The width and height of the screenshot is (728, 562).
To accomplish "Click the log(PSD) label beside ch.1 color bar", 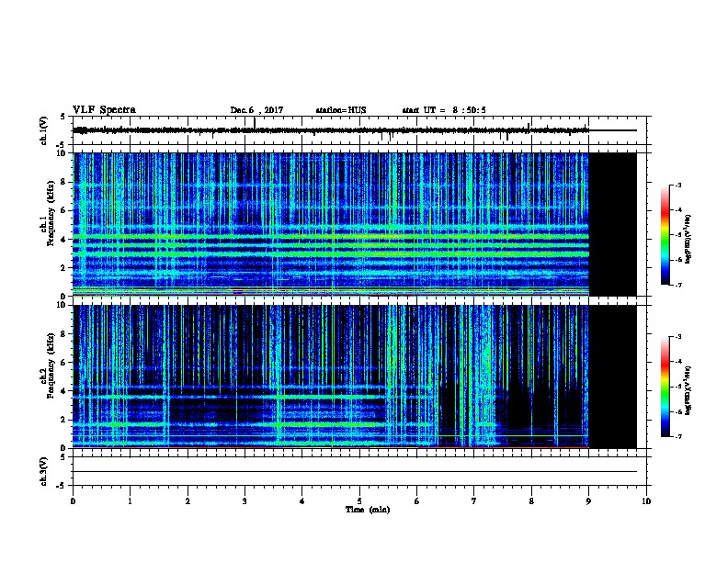I will 688,239.
